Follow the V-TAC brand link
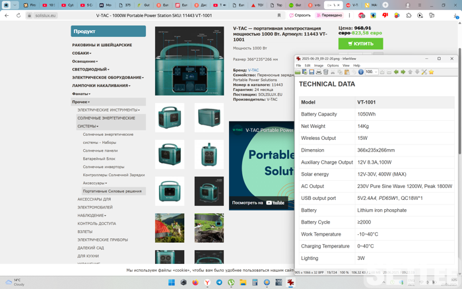462x289 pixels. click(x=253, y=70)
